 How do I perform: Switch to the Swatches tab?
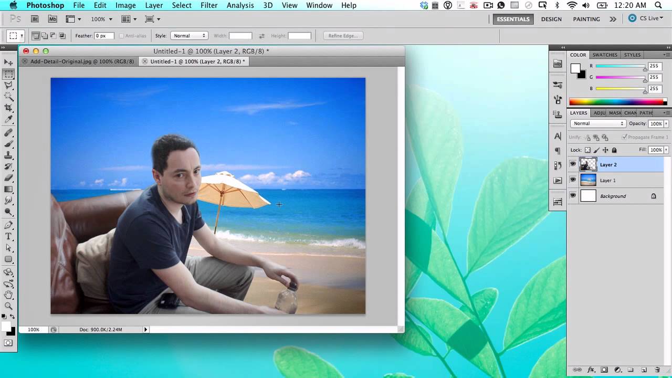coord(605,55)
